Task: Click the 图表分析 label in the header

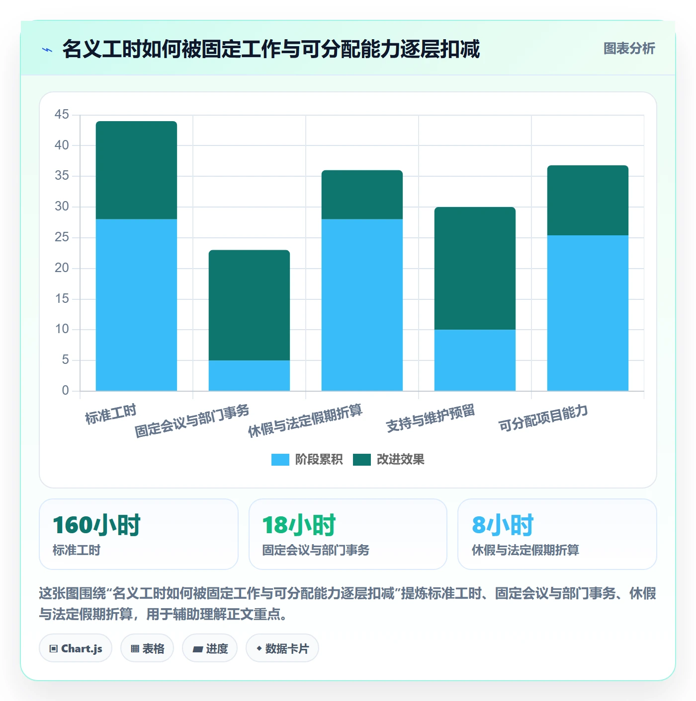Action: [629, 49]
